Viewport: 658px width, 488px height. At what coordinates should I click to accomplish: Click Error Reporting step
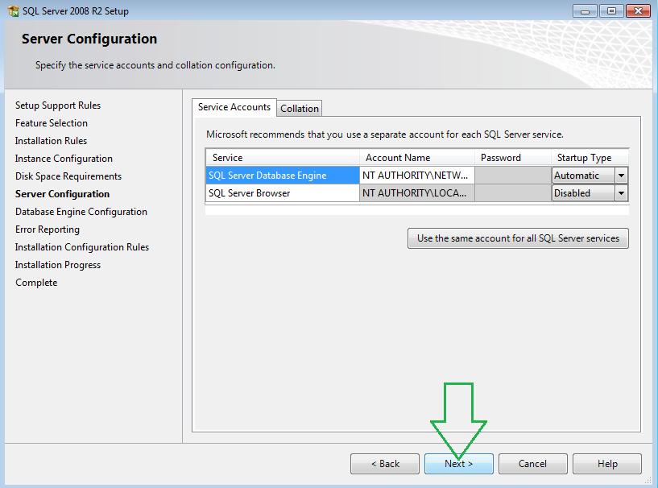coord(48,230)
